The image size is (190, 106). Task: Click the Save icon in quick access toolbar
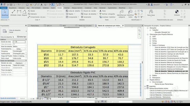[x=11, y=5]
